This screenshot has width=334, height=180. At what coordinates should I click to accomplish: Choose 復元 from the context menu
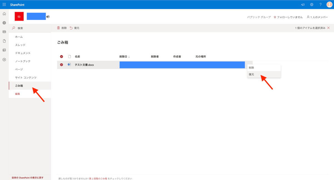point(251,74)
